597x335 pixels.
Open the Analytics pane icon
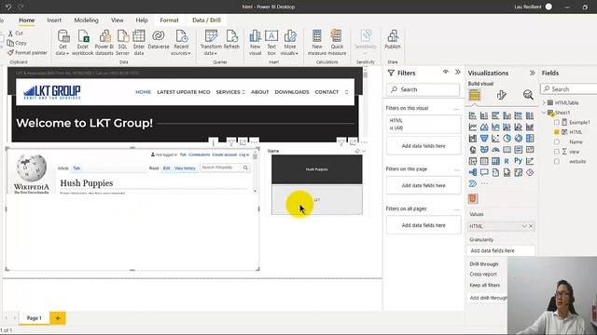coord(528,95)
